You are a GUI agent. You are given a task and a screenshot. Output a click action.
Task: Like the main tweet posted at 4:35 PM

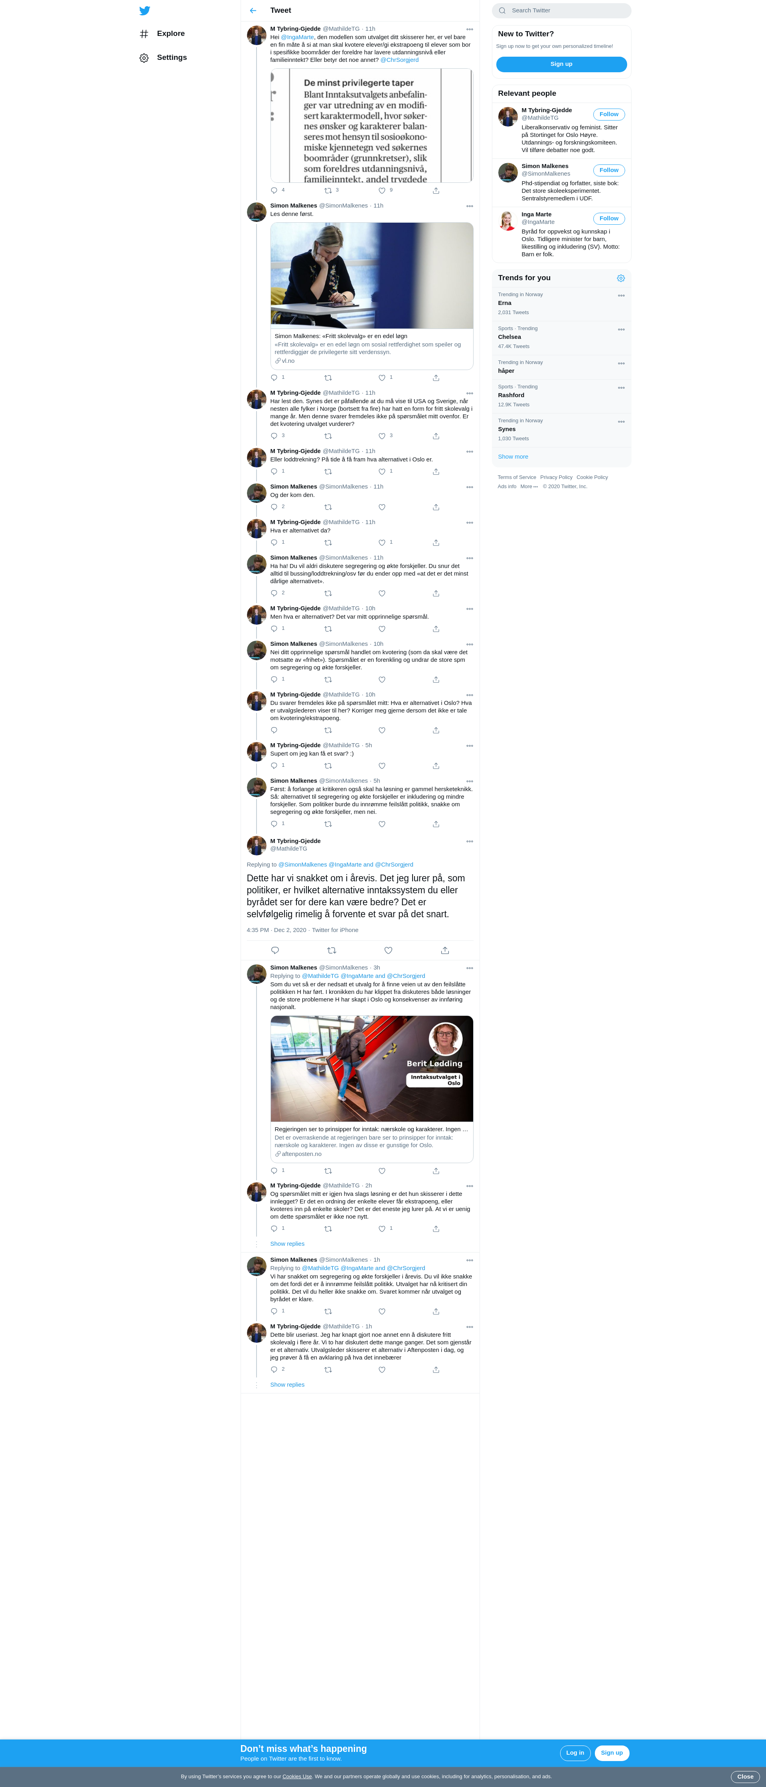[388, 950]
